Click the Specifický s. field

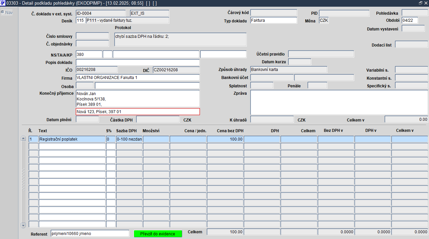point(411,85)
